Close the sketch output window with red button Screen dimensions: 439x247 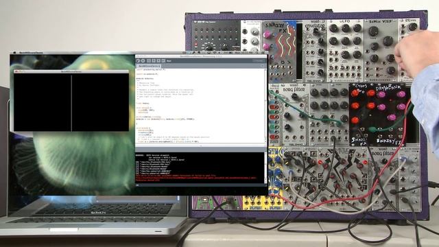pyautogui.click(x=16, y=71)
